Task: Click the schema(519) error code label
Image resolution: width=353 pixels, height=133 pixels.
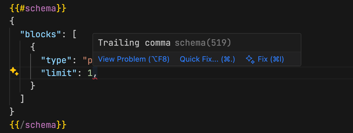Action: click(203, 43)
